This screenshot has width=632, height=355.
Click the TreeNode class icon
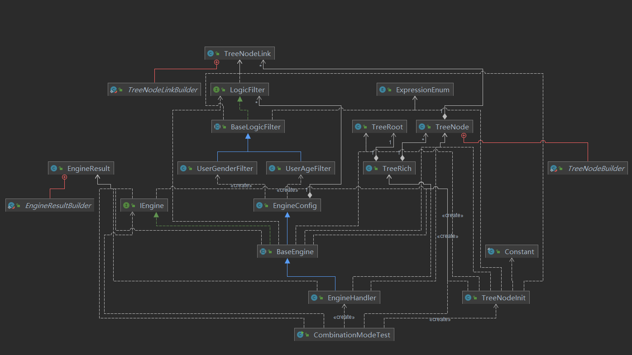pos(421,127)
